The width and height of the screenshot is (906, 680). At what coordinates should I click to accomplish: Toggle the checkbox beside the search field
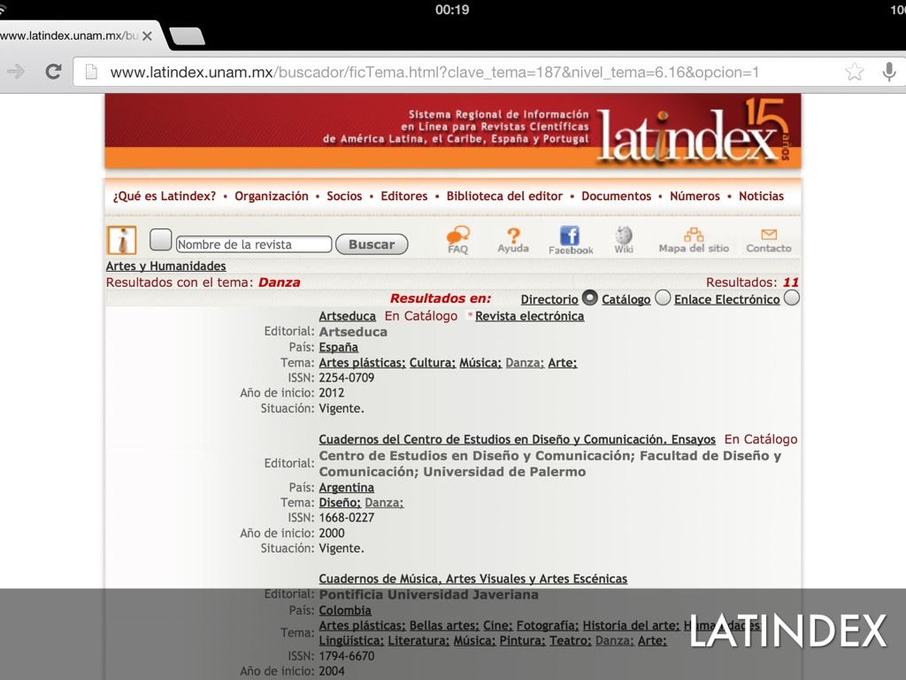point(160,240)
